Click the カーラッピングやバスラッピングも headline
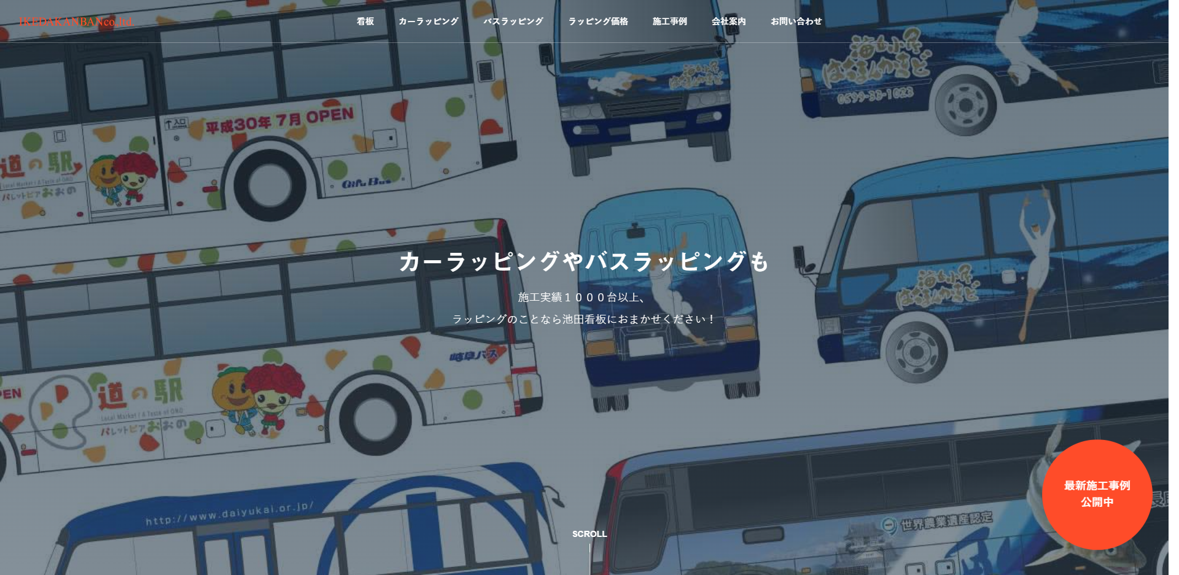The width and height of the screenshot is (1179, 575). coord(584,262)
